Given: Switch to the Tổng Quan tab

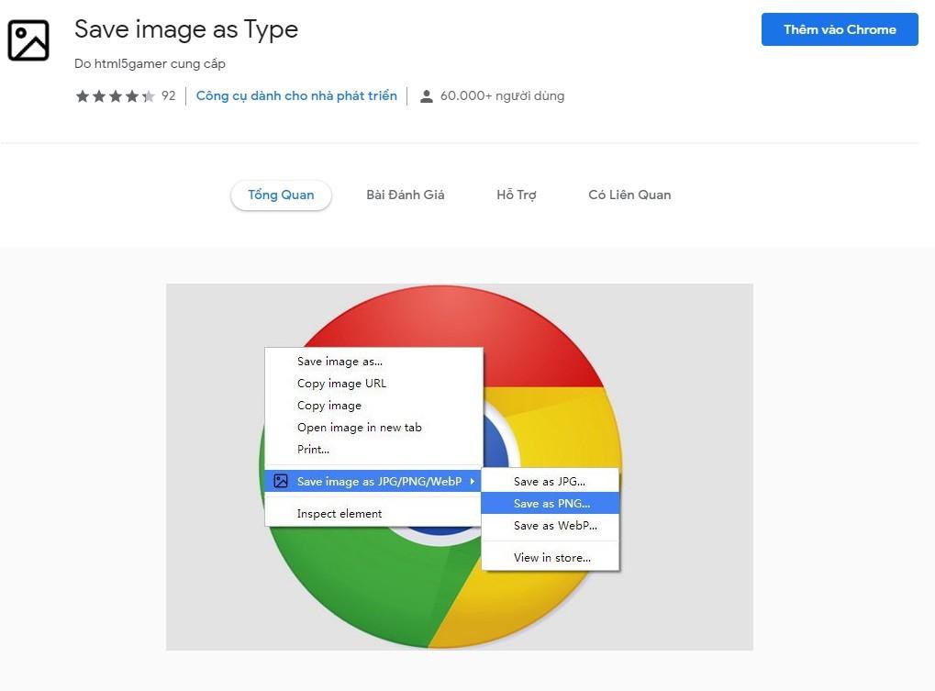Looking at the screenshot, I should click(281, 195).
